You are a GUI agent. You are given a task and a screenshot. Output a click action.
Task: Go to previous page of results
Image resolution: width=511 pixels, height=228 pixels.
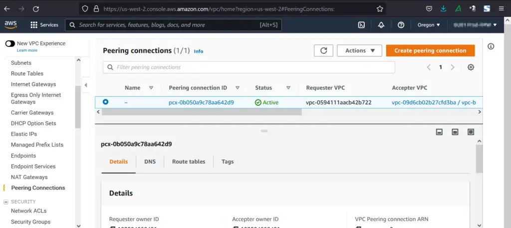point(429,67)
